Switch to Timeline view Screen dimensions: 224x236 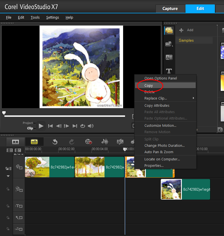[x=34, y=142]
